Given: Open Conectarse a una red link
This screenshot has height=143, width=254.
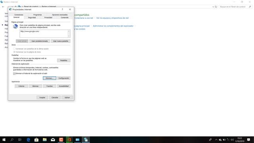Looking at the screenshot, I should [x=84, y=18].
